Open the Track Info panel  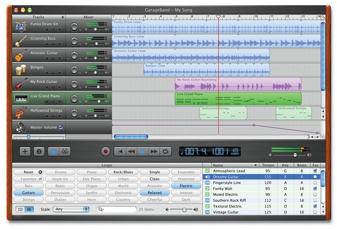click(39, 151)
